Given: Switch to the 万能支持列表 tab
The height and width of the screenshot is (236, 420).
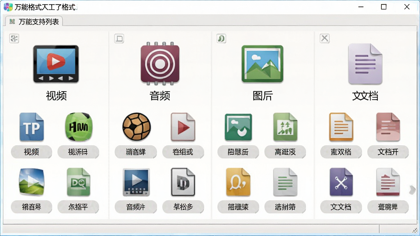Looking at the screenshot, I should pos(34,21).
